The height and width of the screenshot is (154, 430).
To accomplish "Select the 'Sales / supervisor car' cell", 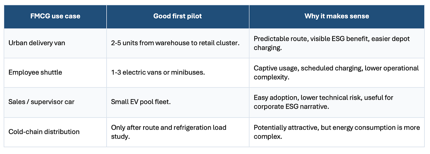I will pyautogui.click(x=55, y=102).
